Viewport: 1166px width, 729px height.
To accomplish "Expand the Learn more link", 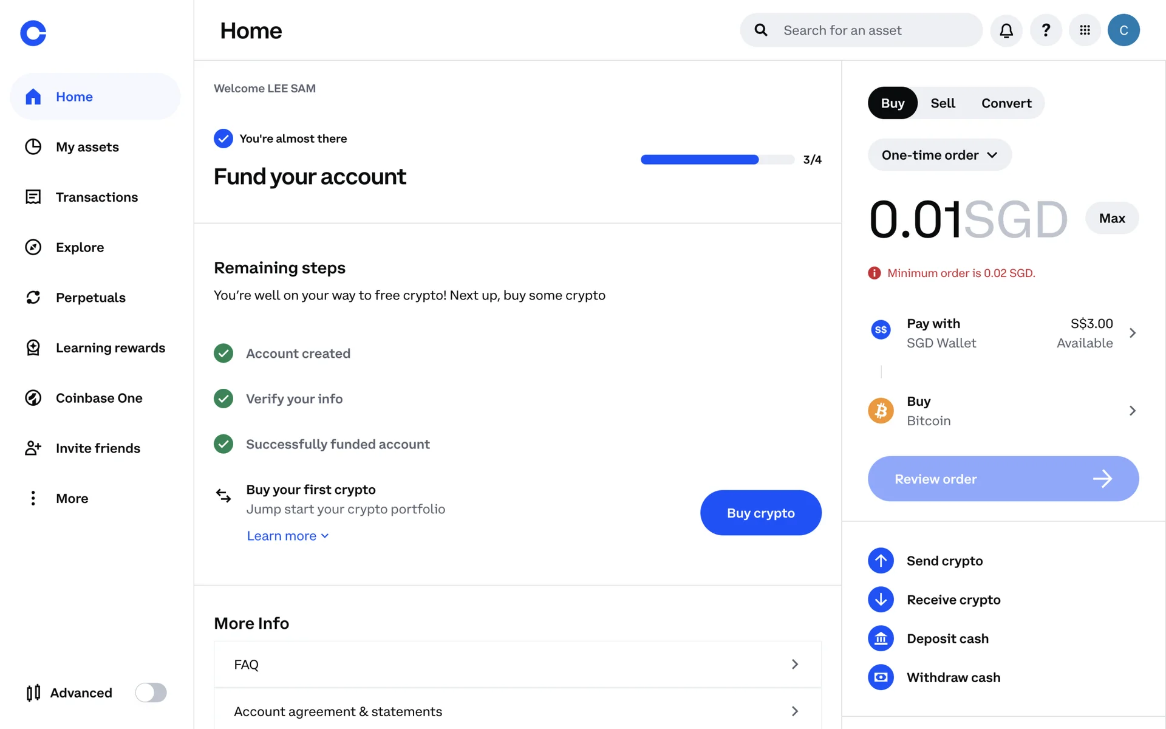I will pos(287,536).
